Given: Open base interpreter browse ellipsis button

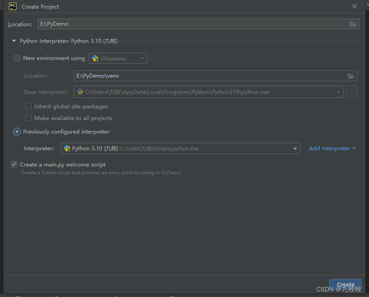Looking at the screenshot, I should (351, 92).
